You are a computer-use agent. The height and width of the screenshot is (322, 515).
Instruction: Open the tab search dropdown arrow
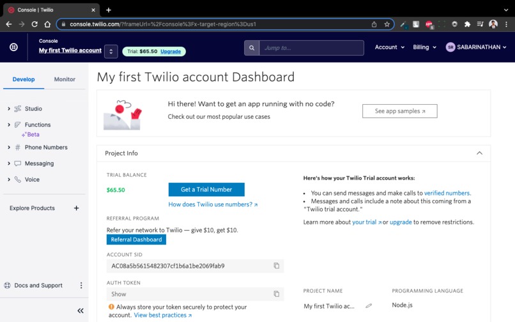(506, 10)
